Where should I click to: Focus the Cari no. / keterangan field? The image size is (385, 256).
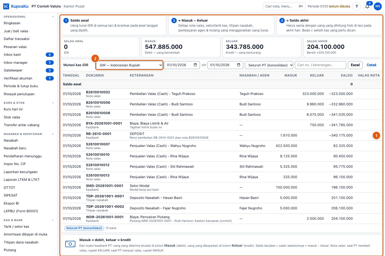(320, 65)
